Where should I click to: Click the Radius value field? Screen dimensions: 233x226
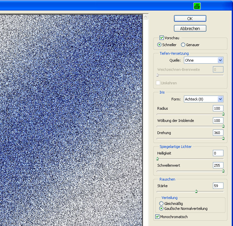pos(218,108)
